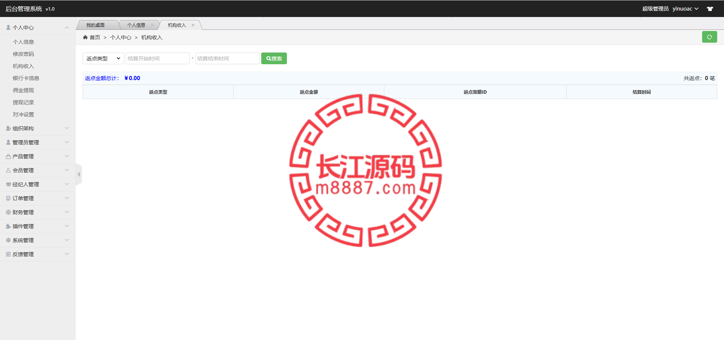The height and width of the screenshot is (340, 724).
Task: Close the 个人信息 tab
Action: [x=152, y=25]
